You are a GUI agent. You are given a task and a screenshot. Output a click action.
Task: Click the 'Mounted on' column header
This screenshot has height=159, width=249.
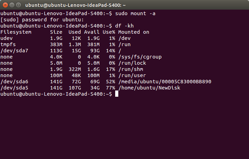(134, 32)
